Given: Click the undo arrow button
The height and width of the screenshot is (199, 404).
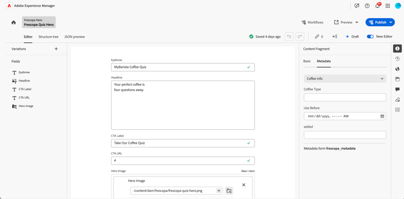Looking at the screenshot, I should pos(289,36).
